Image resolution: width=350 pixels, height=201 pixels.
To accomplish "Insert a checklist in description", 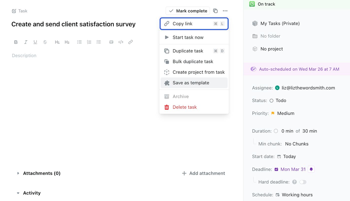I will pos(99,42).
